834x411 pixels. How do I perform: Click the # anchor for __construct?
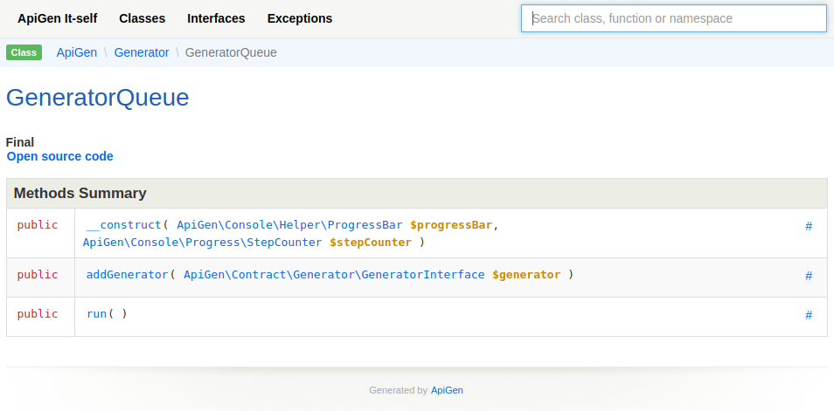click(x=809, y=226)
